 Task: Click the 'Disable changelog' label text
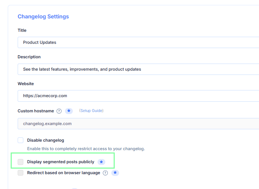(46, 140)
